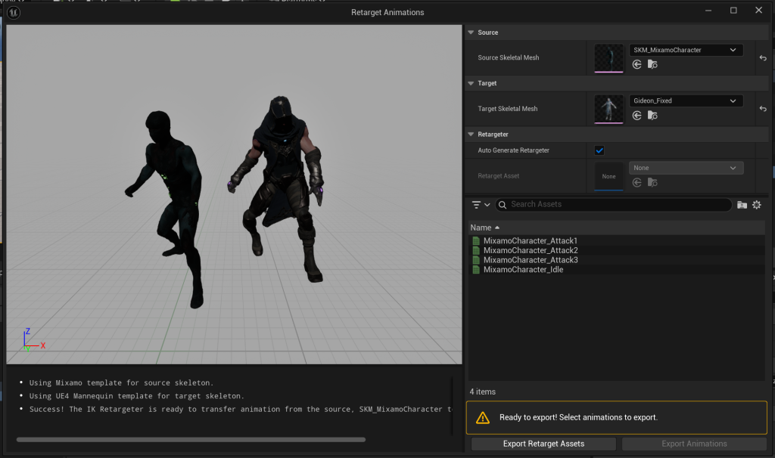The width and height of the screenshot is (775, 458).
Task: Maximize the Retarget Animations window
Action: click(733, 11)
